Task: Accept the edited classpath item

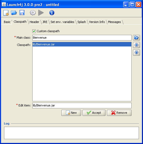Action: click(94, 113)
